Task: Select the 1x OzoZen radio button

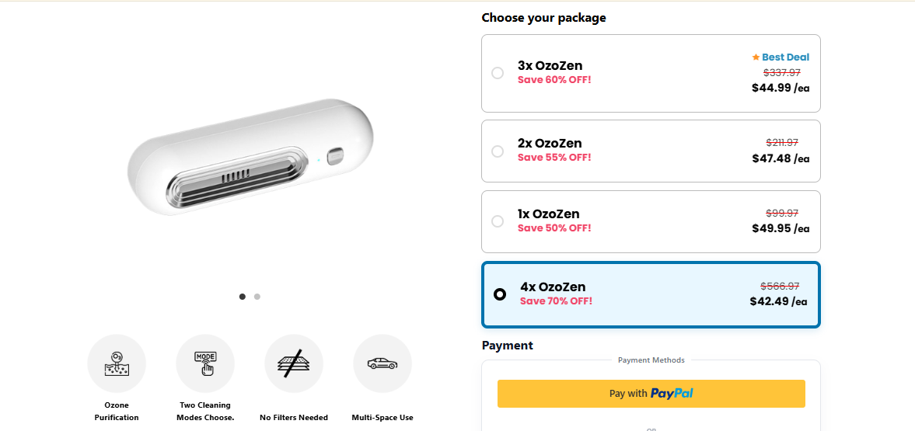Action: [x=498, y=221]
